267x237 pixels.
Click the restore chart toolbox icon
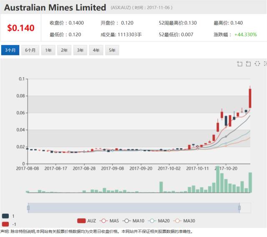[257, 64]
